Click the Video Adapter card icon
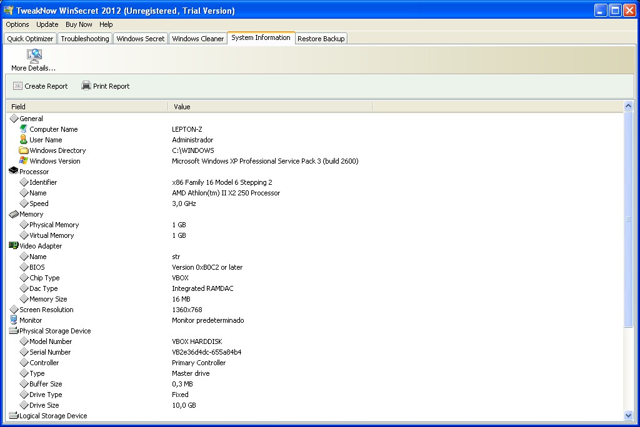Image resolution: width=640 pixels, height=427 pixels. tap(14, 245)
